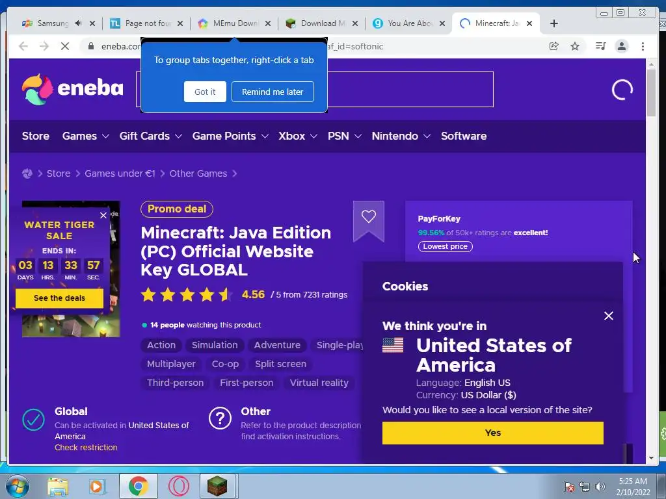Select the Split screen tag

(x=281, y=364)
